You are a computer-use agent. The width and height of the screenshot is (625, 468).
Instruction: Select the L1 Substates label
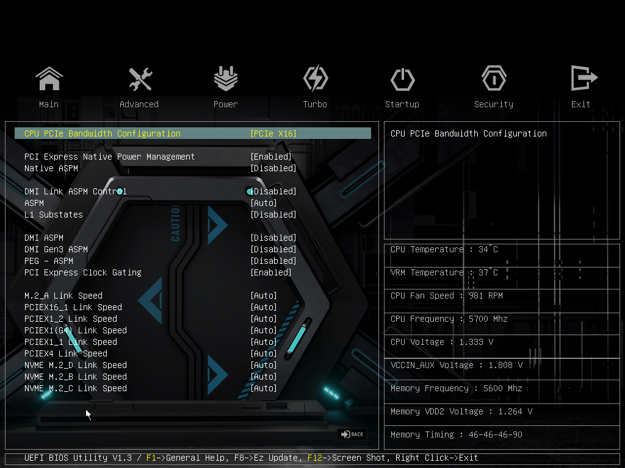(54, 214)
